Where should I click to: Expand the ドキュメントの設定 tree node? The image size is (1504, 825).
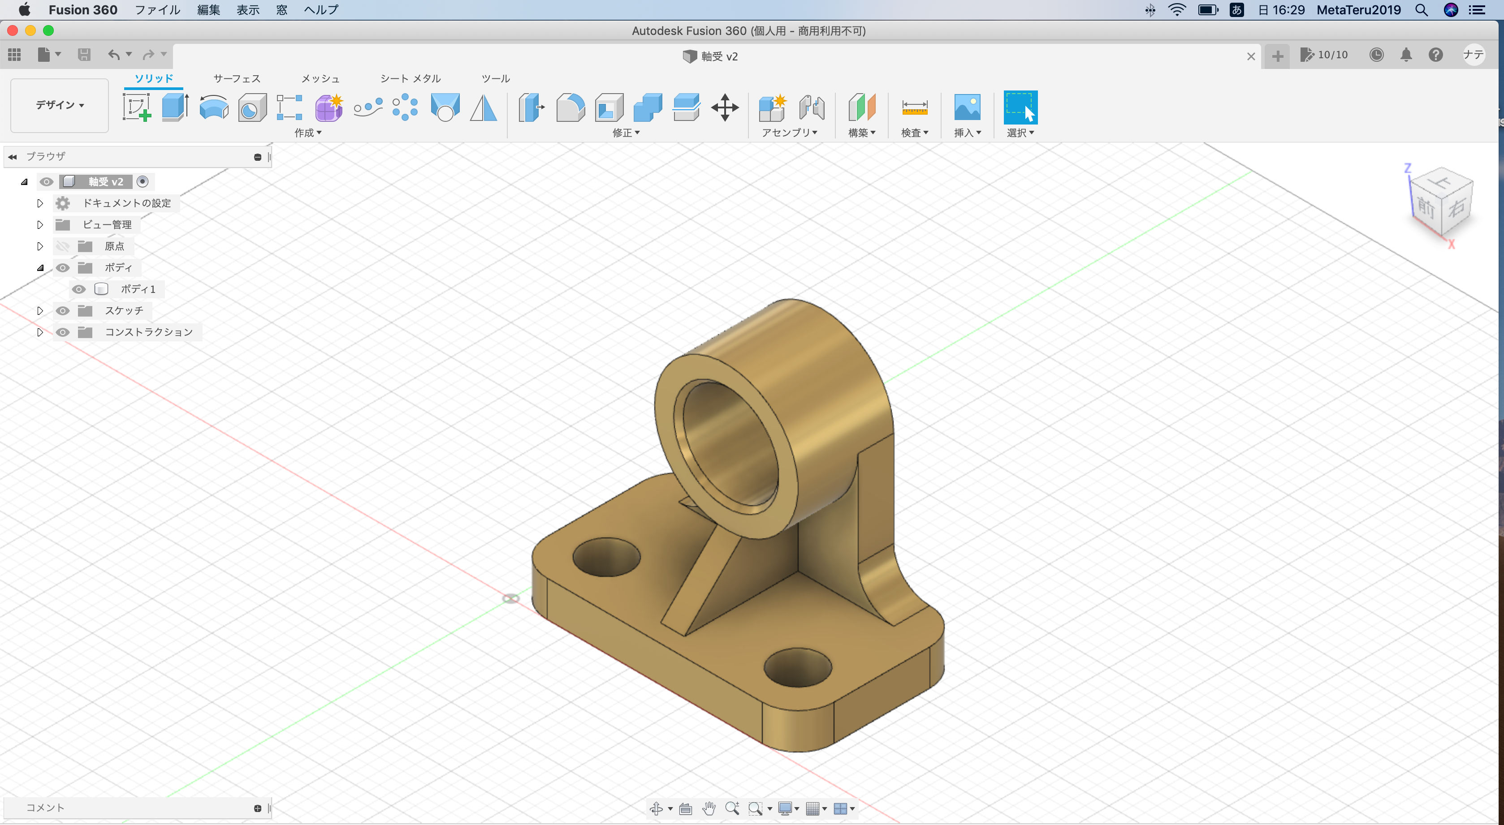point(40,203)
